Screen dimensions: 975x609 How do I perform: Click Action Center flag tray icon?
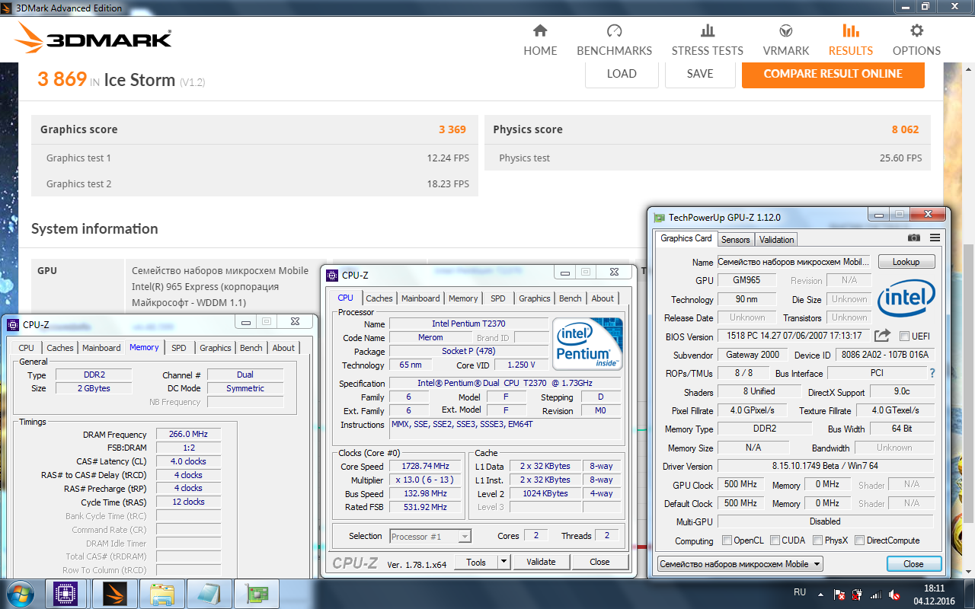click(x=839, y=594)
